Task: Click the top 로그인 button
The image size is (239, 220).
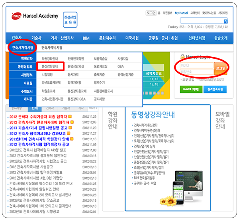Action: 151,13
